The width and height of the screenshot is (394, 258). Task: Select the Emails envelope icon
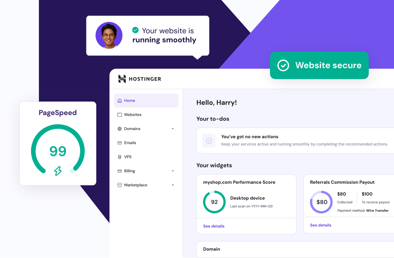120,143
